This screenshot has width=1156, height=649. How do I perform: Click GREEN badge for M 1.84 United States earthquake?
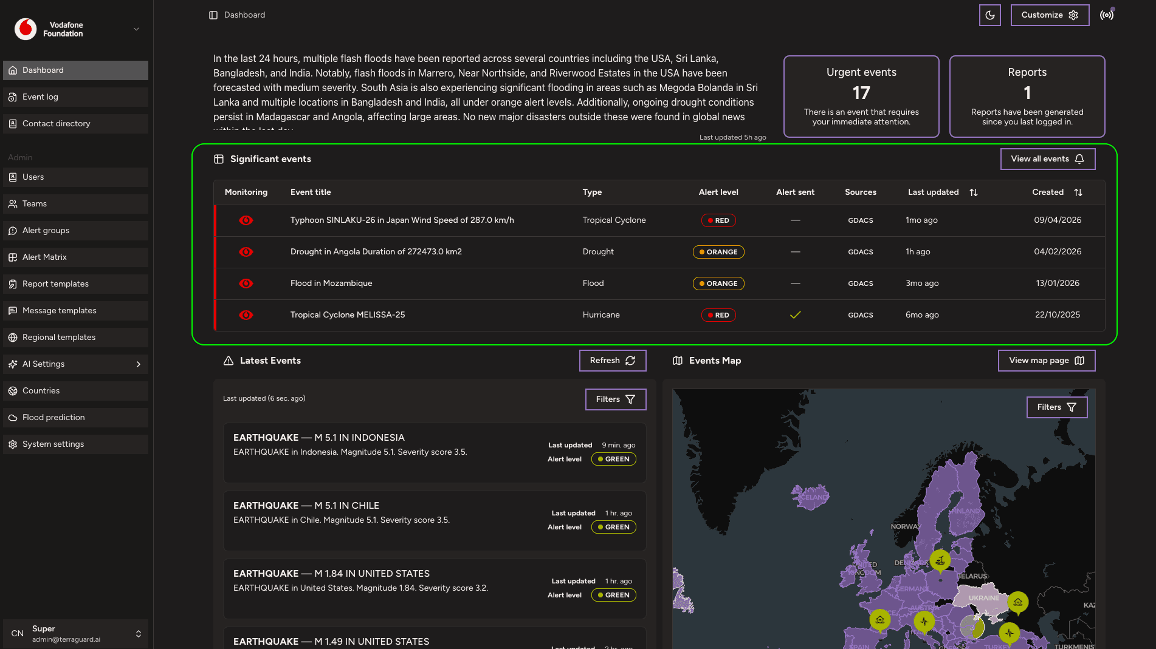click(x=614, y=596)
